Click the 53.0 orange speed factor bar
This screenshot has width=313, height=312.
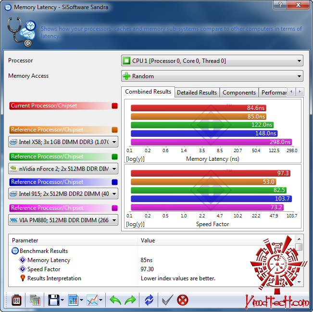click(x=203, y=182)
